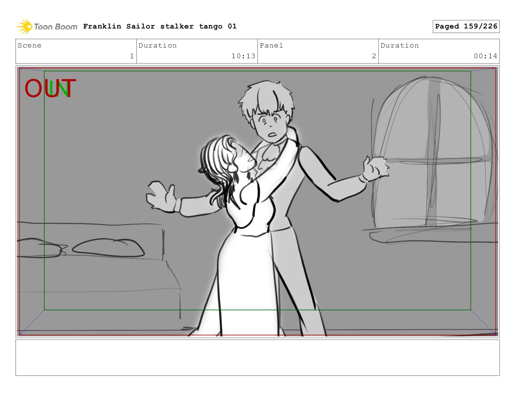
Task: Click the 'Panel' header label
Action: coord(271,45)
